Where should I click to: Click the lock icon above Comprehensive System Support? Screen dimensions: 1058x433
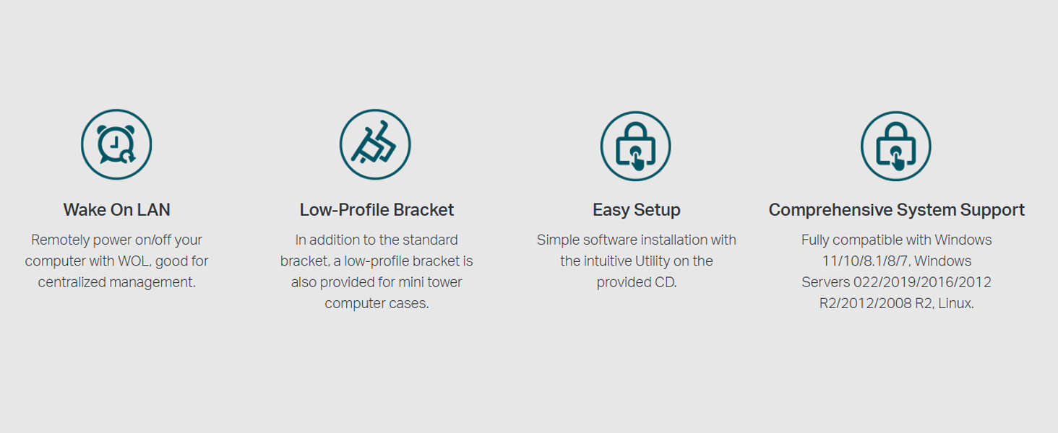point(896,146)
